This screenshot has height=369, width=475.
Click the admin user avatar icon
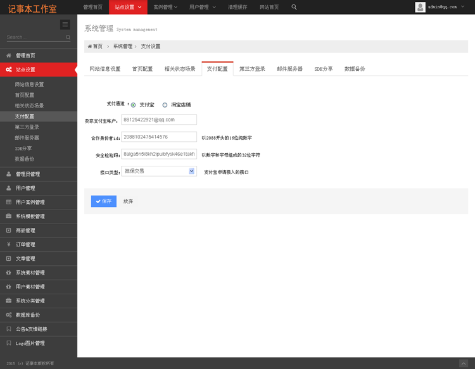point(420,7)
